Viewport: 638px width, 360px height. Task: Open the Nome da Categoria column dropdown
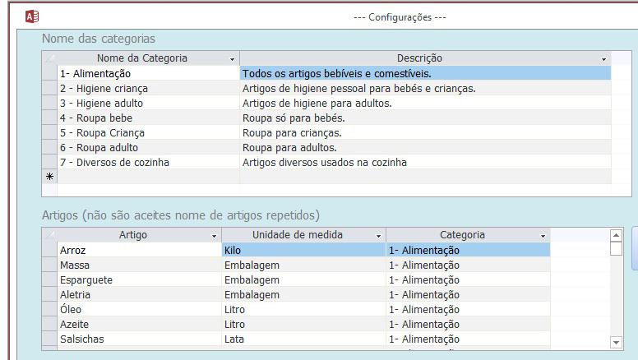click(232, 59)
